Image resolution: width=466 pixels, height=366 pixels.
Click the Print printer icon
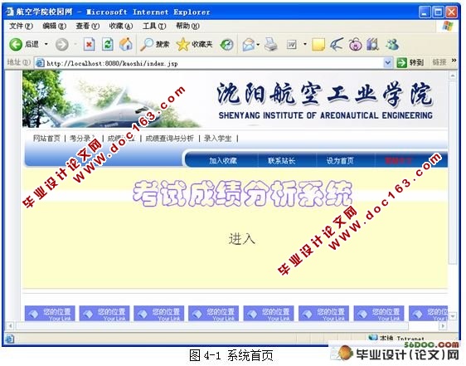click(x=271, y=45)
